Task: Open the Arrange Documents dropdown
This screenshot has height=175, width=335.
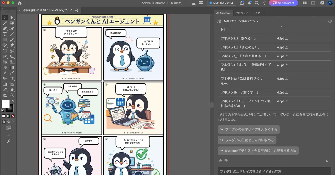Action: (x=305, y=3)
